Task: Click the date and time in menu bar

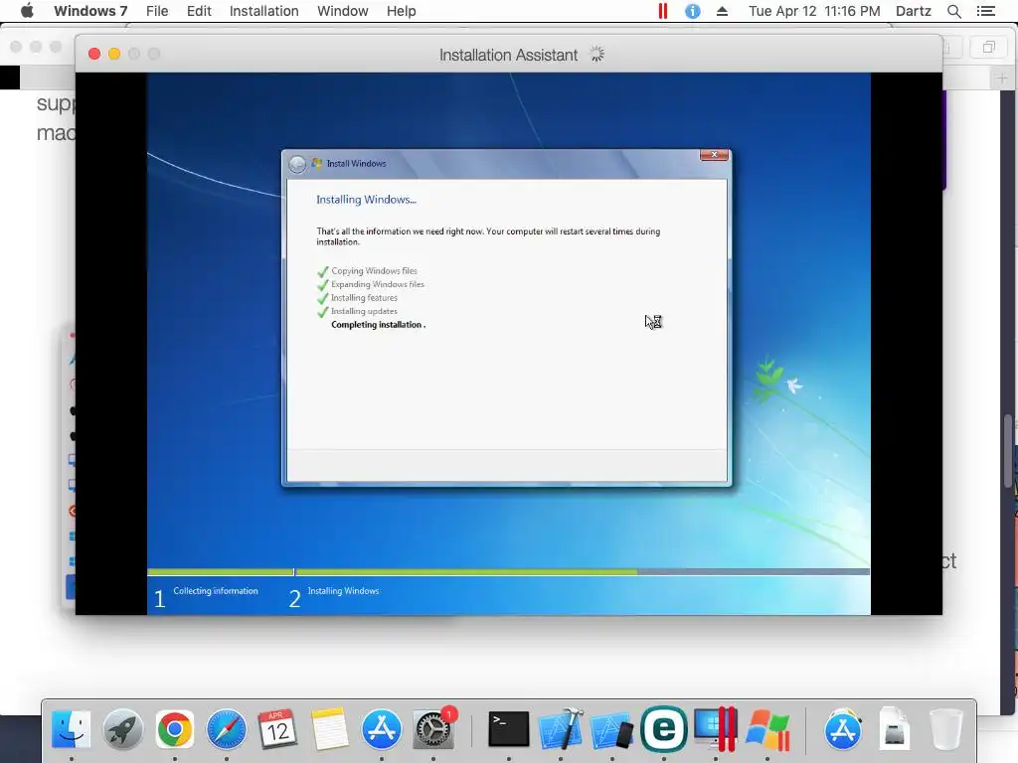Action: click(814, 11)
